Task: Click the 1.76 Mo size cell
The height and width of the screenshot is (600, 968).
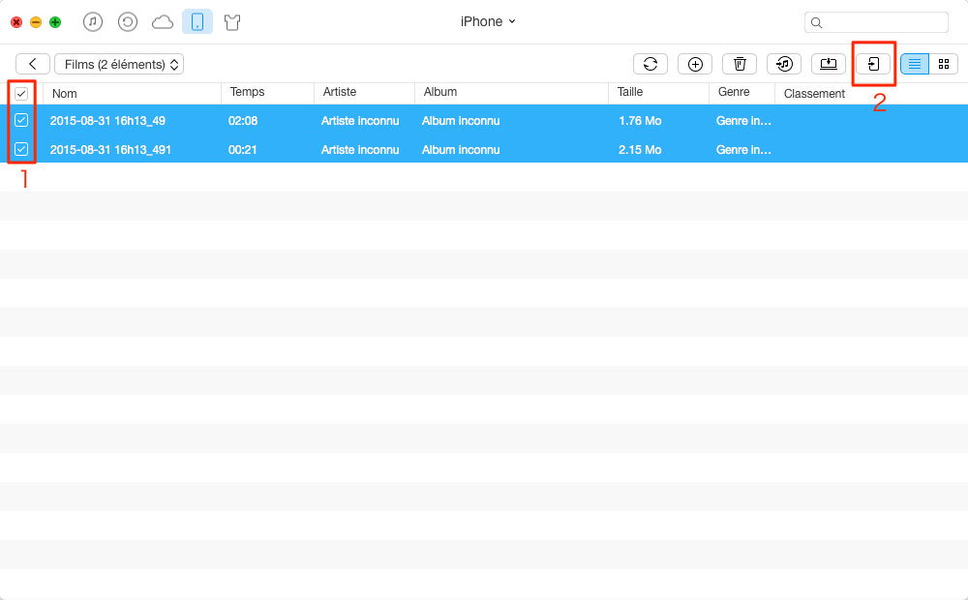Action: [640, 121]
